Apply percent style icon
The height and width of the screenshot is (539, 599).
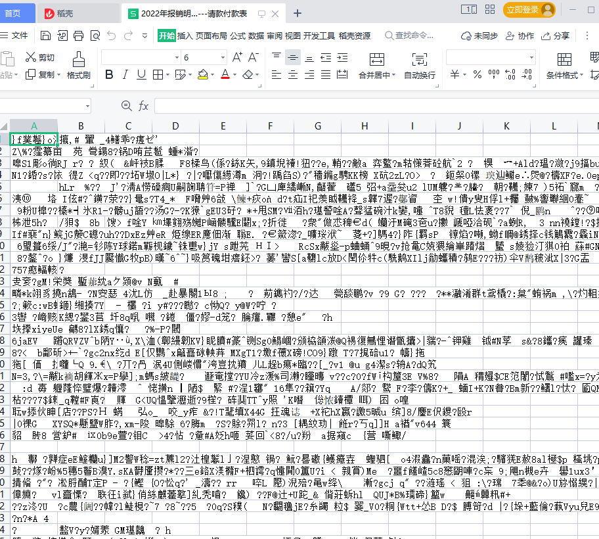(477, 74)
